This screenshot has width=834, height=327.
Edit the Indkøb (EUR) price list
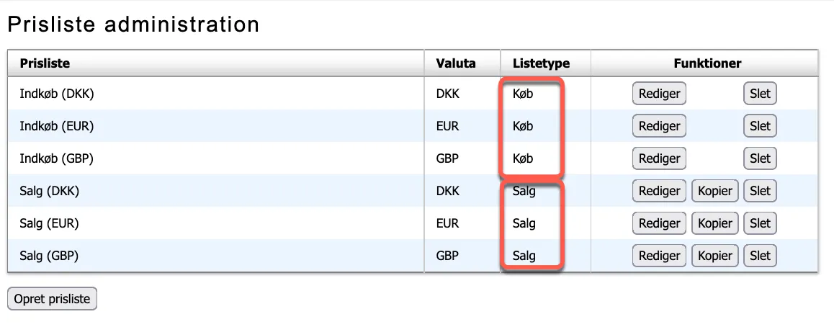659,126
